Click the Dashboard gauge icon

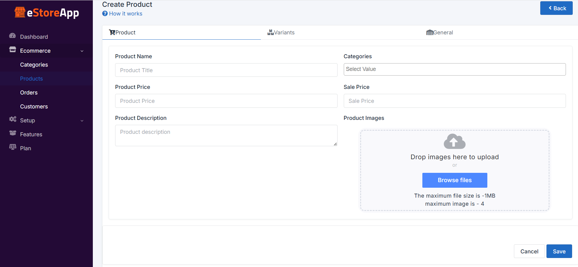click(x=12, y=36)
